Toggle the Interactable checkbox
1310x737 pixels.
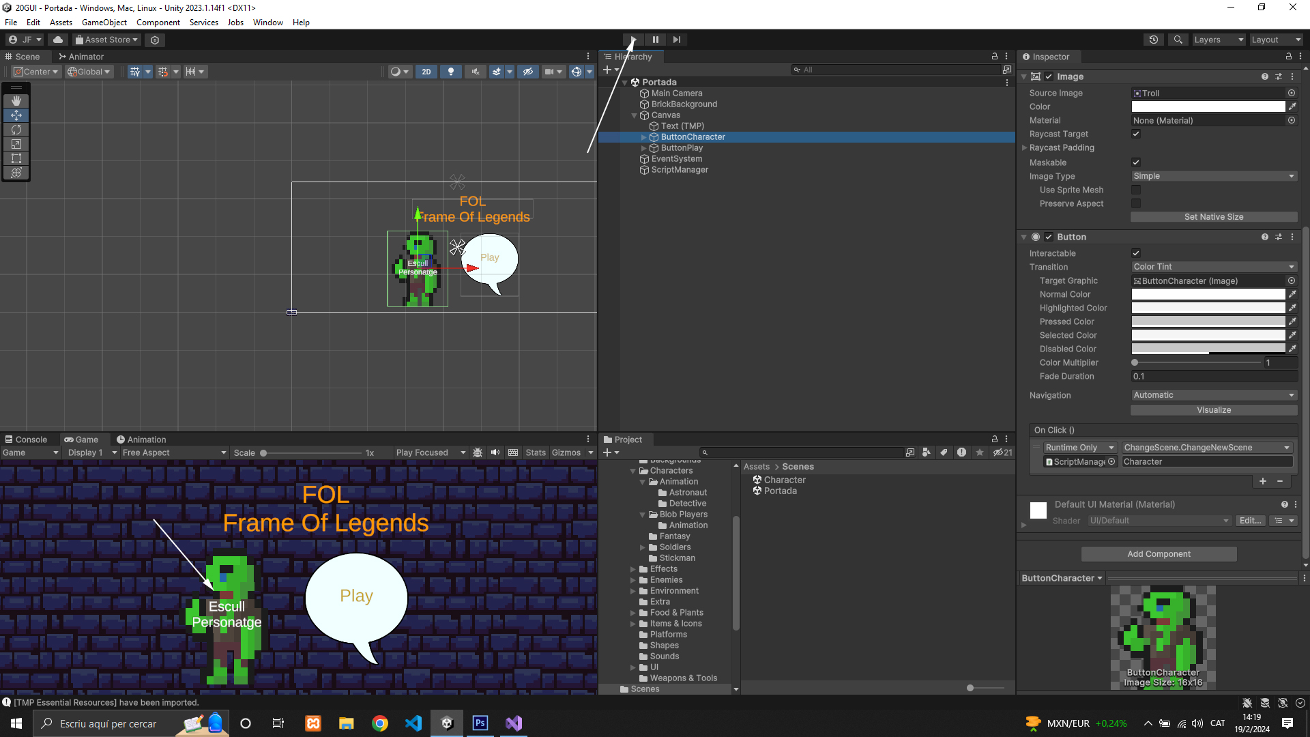click(1136, 254)
